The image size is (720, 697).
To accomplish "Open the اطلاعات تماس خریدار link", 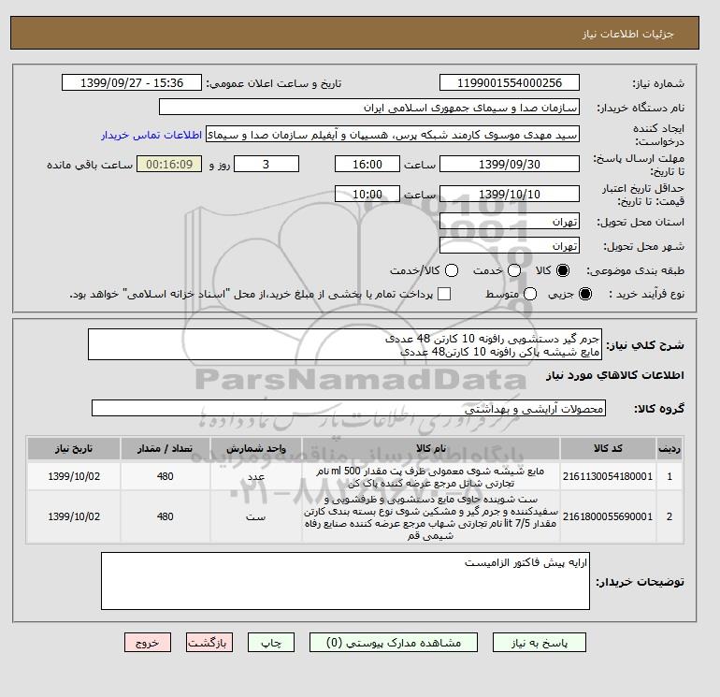I will 151,135.
